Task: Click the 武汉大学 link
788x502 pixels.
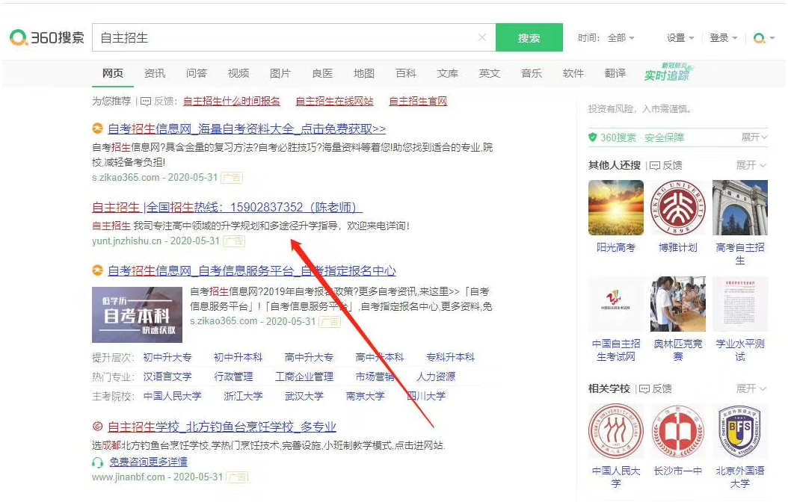Action: [304, 396]
